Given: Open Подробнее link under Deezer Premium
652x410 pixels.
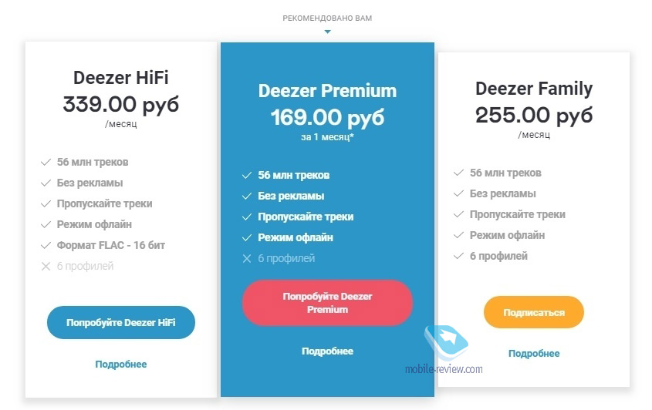Looking at the screenshot, I should pyautogui.click(x=327, y=351).
